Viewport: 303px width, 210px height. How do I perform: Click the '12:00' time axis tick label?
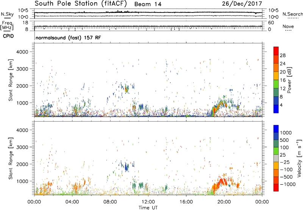point(148,202)
